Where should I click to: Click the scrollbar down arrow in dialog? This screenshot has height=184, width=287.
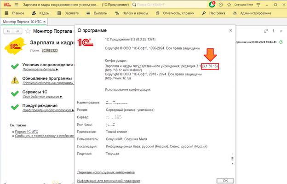tap(232, 164)
